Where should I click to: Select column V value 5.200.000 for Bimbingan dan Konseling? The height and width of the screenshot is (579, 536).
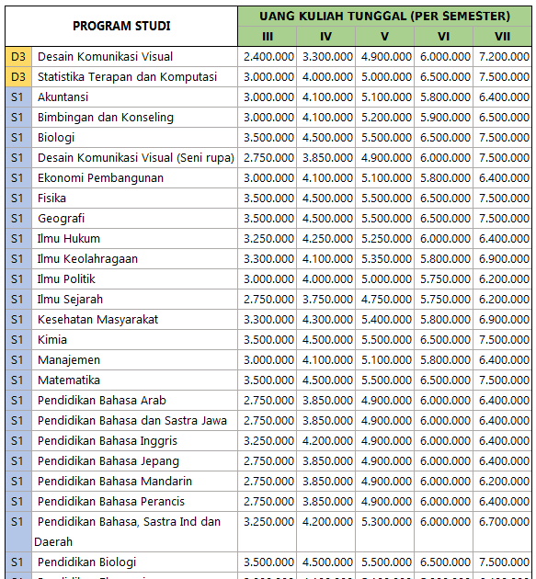386,118
